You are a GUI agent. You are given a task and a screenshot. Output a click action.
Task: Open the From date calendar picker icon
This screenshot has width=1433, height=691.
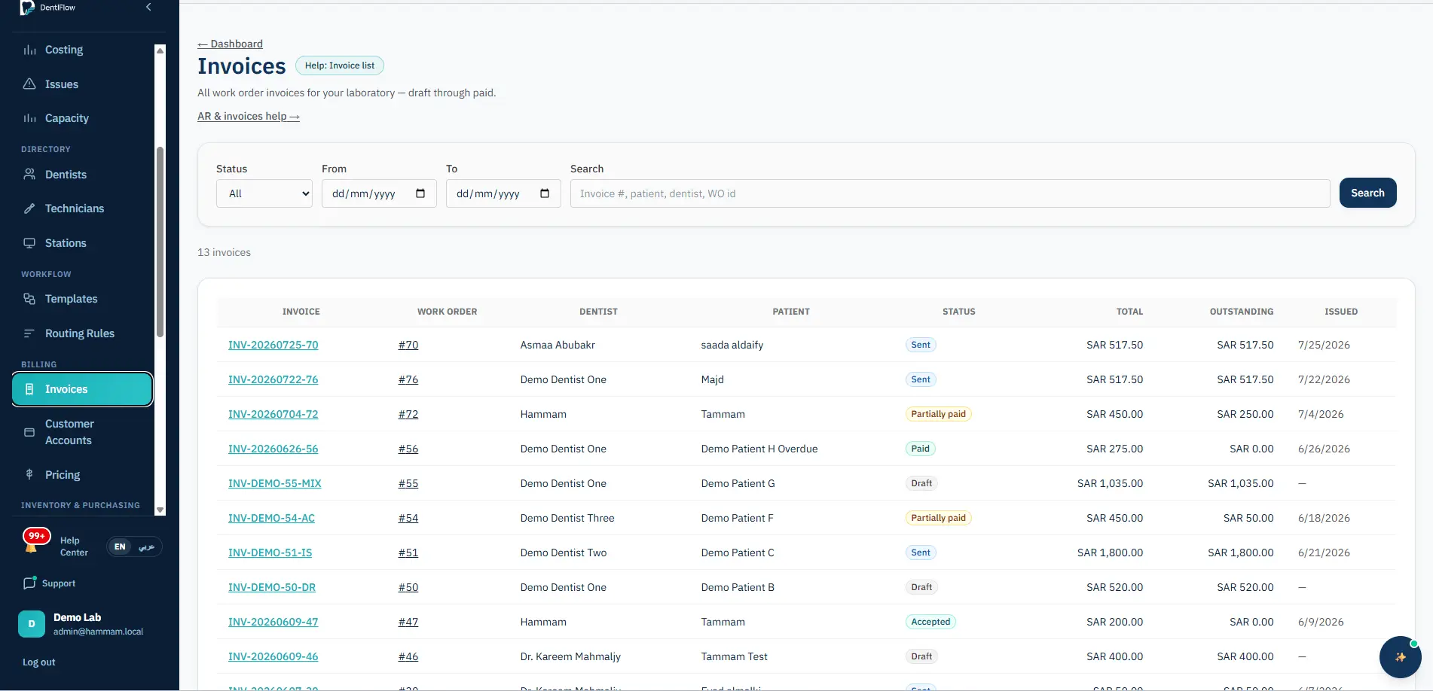coord(420,193)
